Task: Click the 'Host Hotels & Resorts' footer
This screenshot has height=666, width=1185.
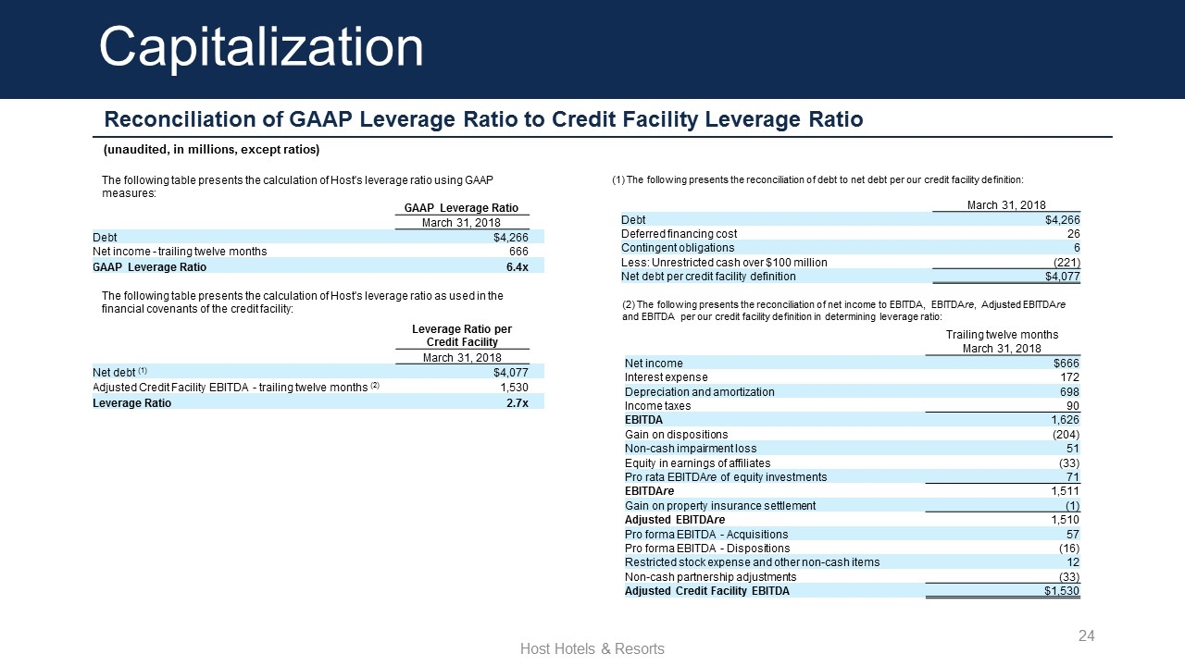Action: click(592, 649)
